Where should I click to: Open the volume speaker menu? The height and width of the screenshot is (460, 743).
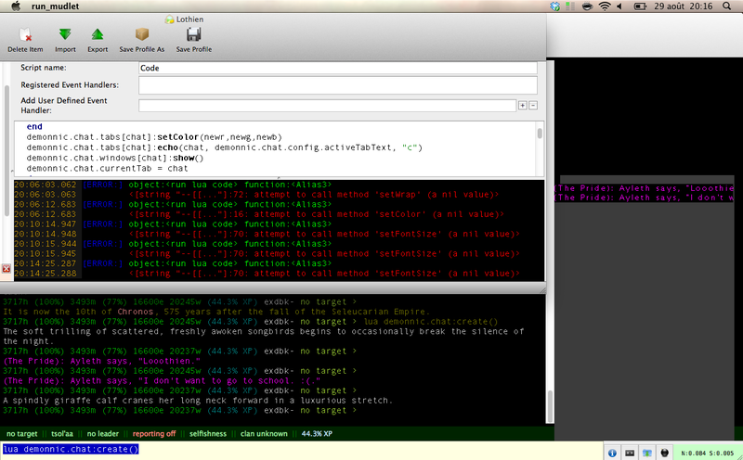619,6
